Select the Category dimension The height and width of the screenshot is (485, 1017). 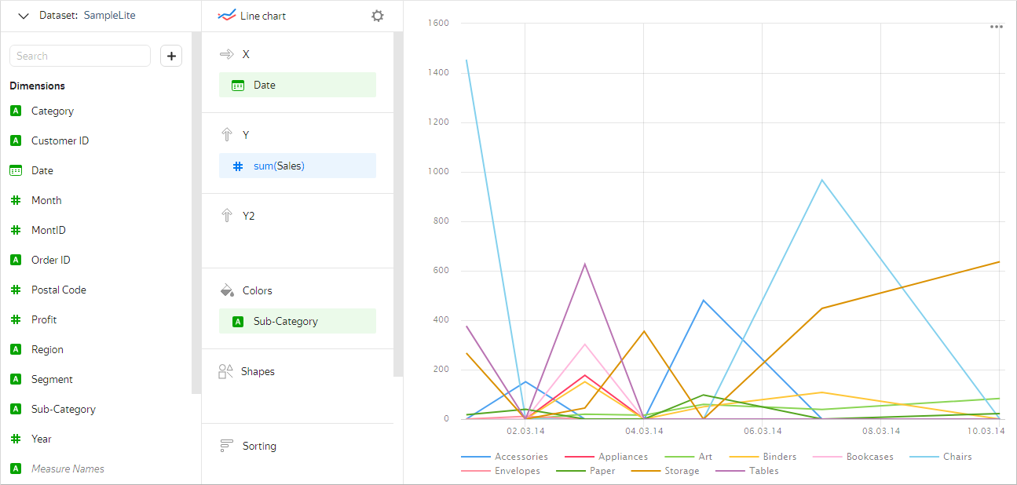[x=52, y=111]
